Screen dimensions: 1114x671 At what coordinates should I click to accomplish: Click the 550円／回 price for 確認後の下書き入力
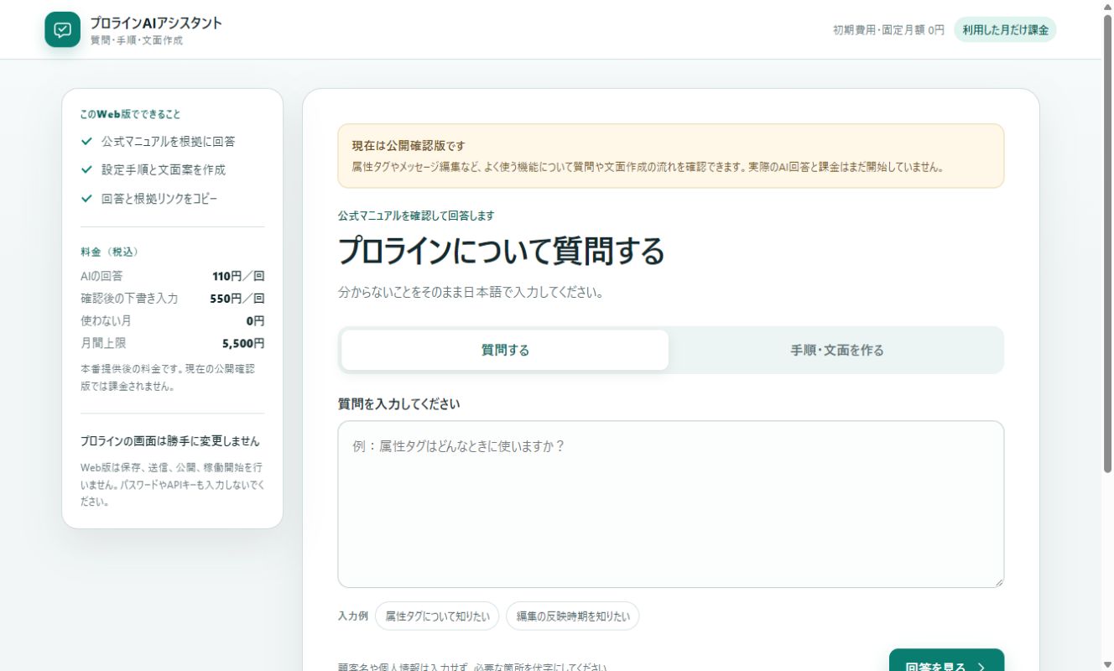[237, 298]
